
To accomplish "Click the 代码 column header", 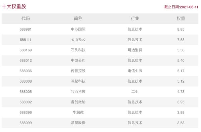I will point(26,18).
